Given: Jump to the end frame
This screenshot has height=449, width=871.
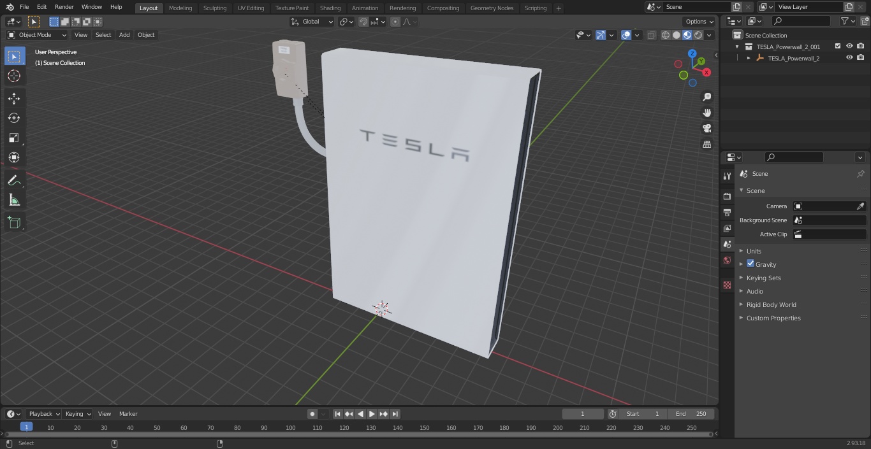Looking at the screenshot, I should point(395,414).
